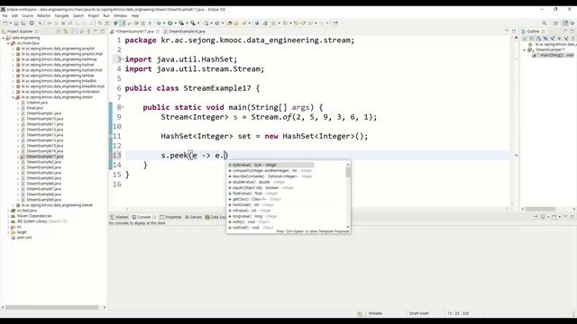Click the Open Perspective icon at top right
The image size is (577, 324).
pos(556,23)
